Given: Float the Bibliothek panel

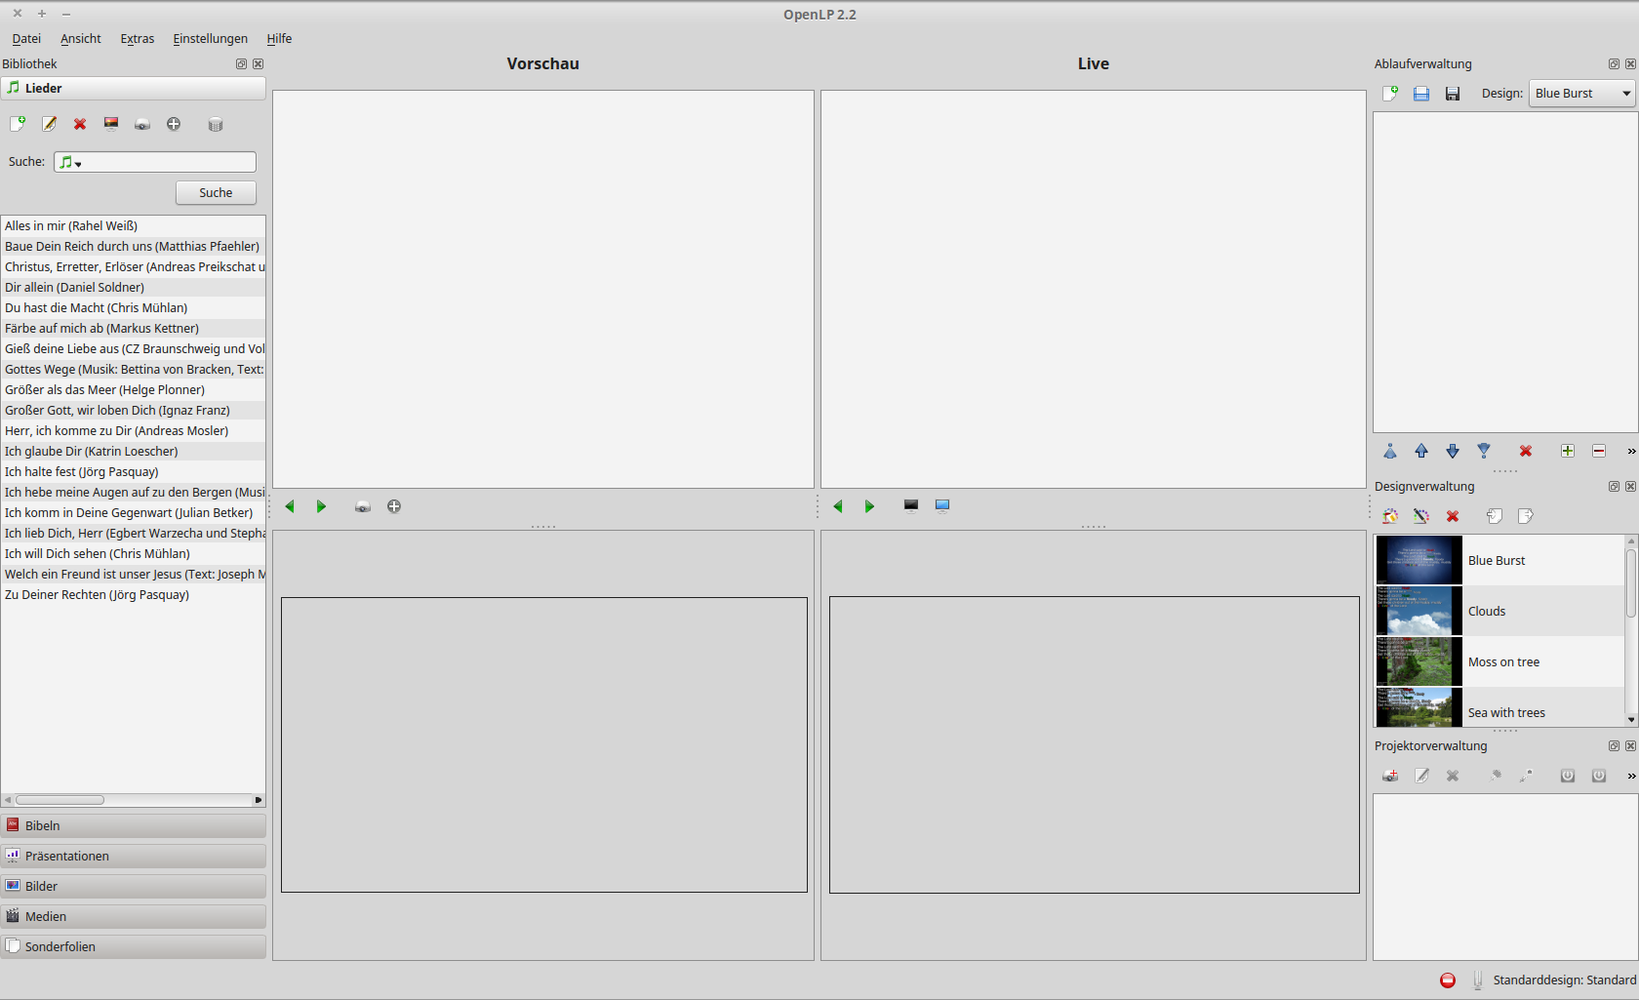Looking at the screenshot, I should [x=241, y=63].
